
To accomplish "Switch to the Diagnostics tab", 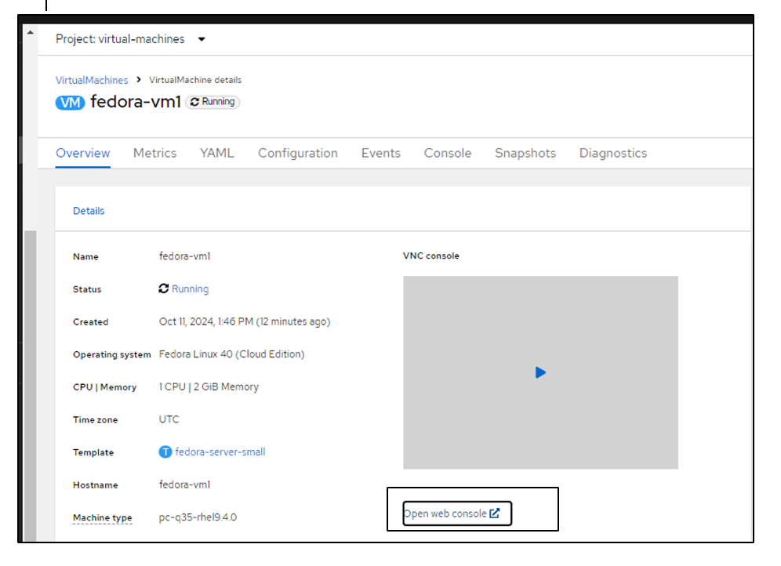I will [x=613, y=153].
